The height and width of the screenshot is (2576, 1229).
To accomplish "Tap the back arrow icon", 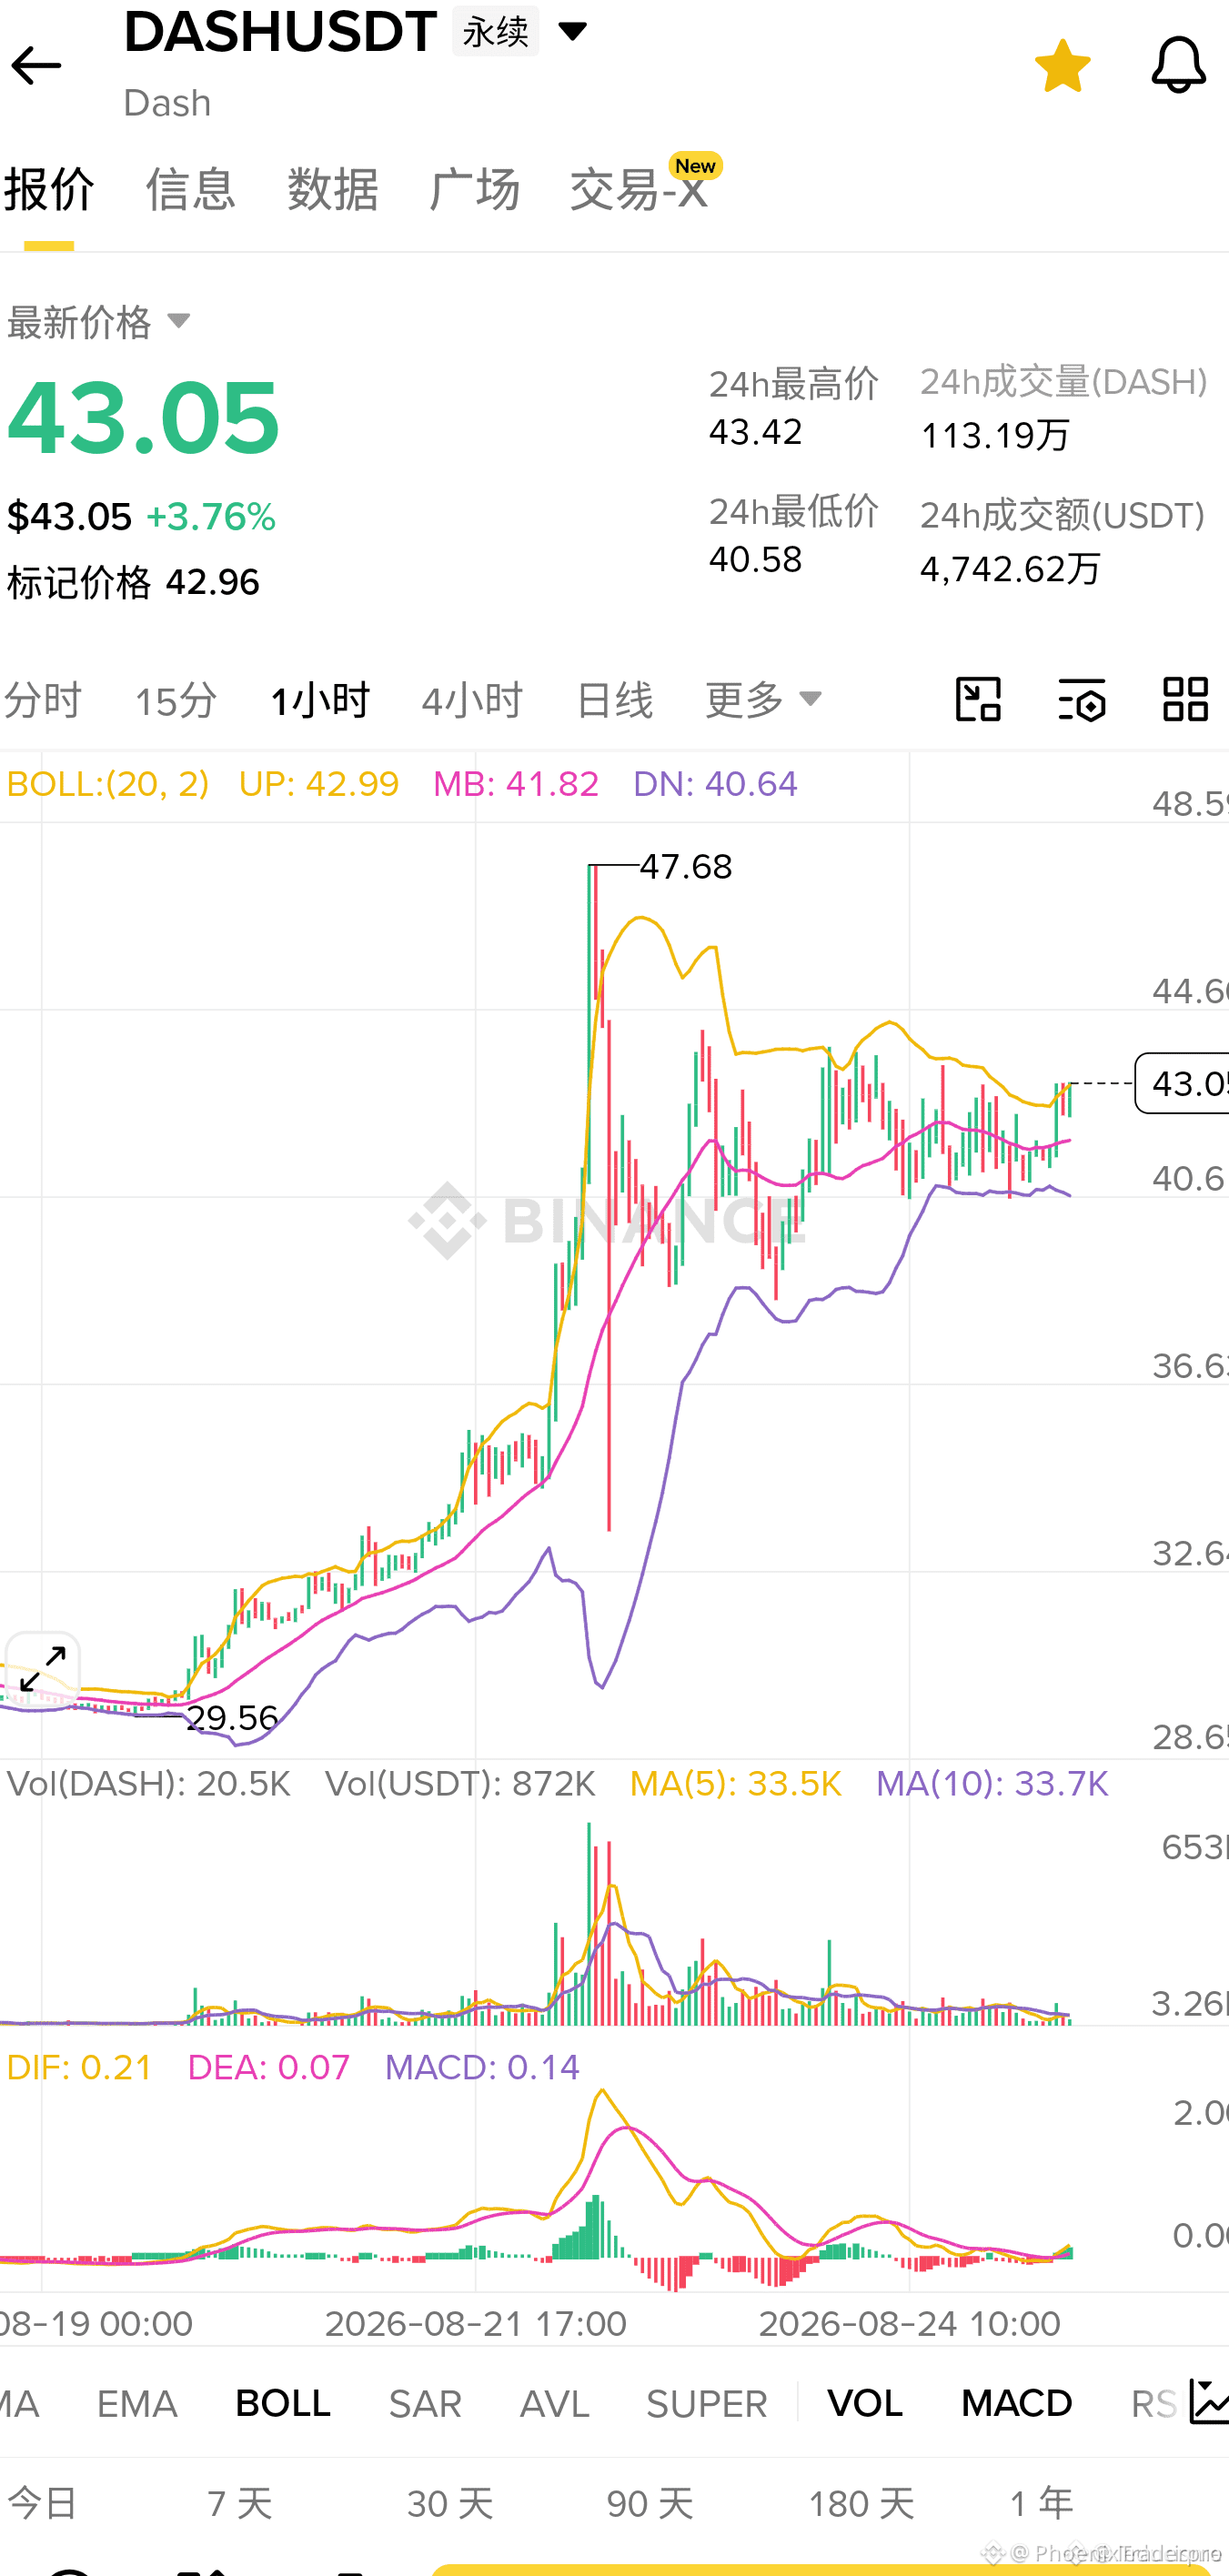I will click(x=36, y=66).
